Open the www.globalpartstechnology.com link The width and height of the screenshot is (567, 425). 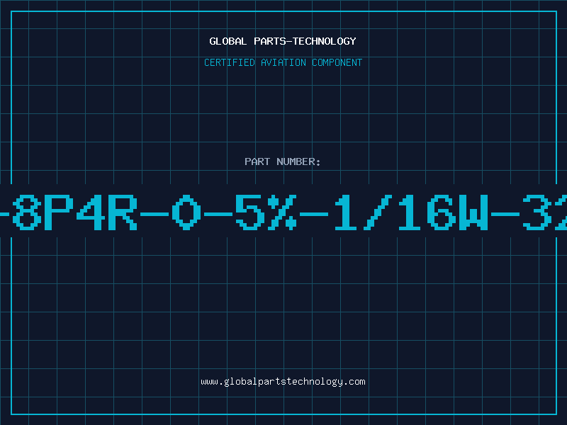click(283, 382)
